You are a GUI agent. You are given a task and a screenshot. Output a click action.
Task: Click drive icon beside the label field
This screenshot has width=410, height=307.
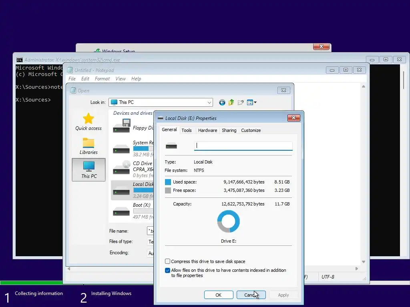click(171, 146)
